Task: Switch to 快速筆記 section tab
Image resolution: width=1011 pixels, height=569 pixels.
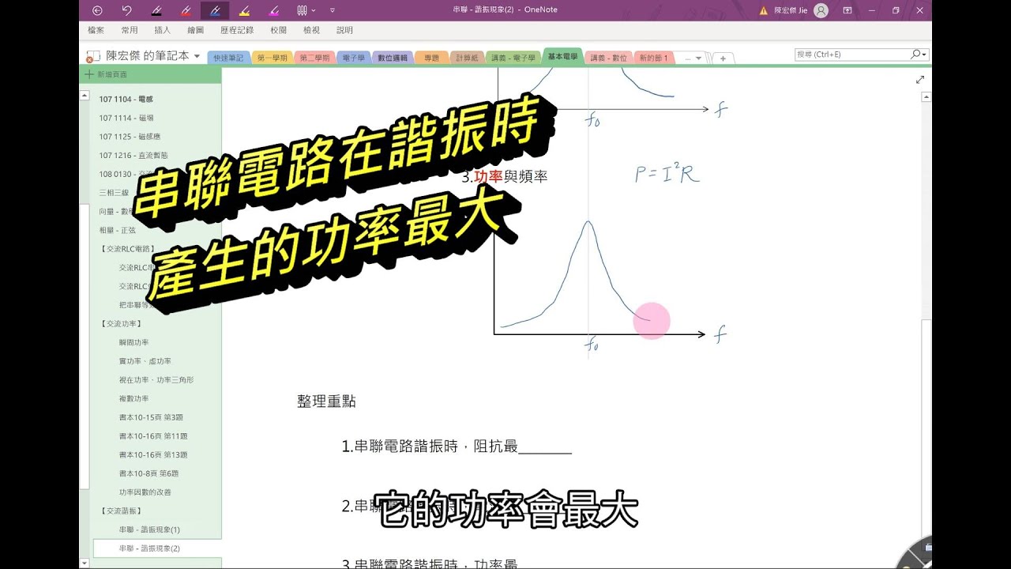Action: pos(227,58)
